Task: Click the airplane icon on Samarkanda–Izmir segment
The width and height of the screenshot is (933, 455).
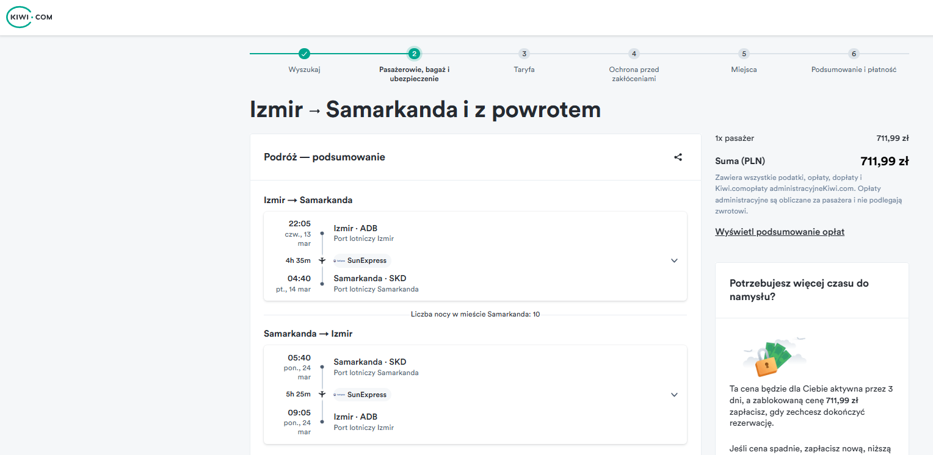Action: [322, 395]
